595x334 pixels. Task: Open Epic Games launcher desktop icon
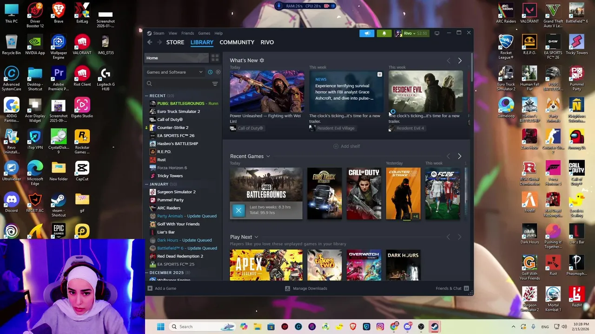(59, 231)
